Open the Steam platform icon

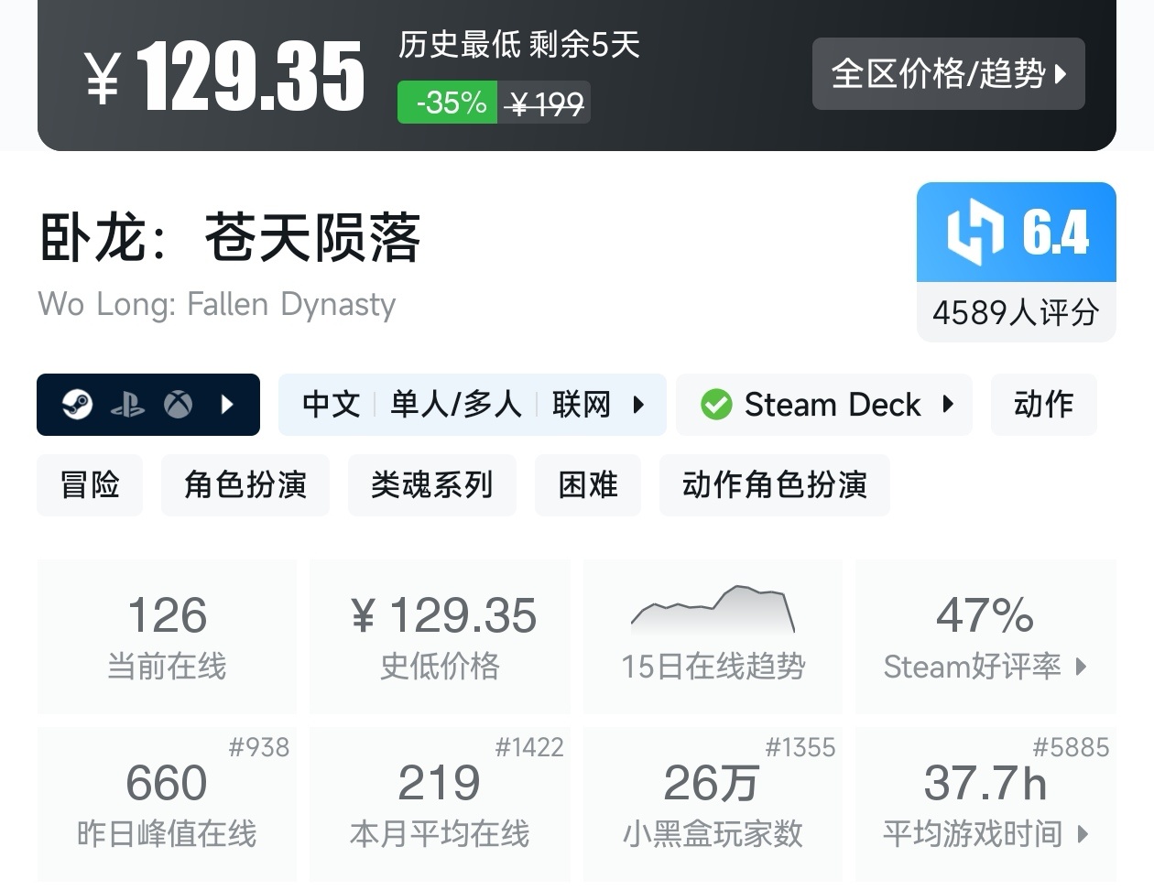pos(77,404)
